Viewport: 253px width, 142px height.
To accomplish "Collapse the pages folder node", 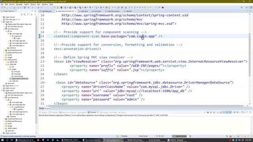I will coord(8,69).
